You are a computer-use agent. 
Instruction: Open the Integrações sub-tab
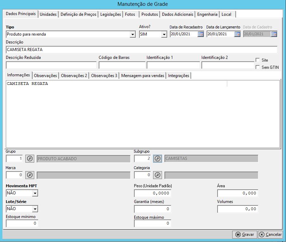[x=178, y=75]
